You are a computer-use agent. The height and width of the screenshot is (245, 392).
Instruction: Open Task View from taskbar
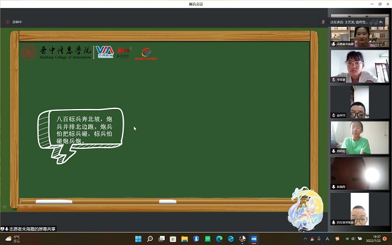point(162,239)
